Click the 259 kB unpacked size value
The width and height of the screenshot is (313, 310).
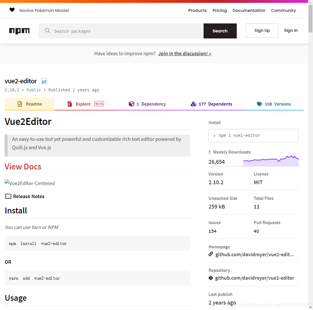(217, 207)
